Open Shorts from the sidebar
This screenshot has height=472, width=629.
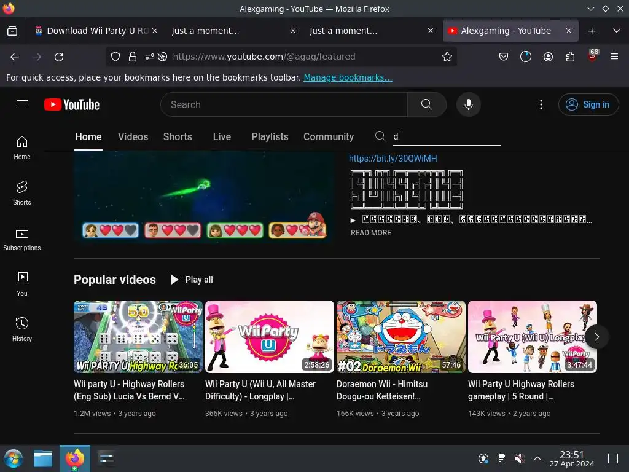coord(22,193)
